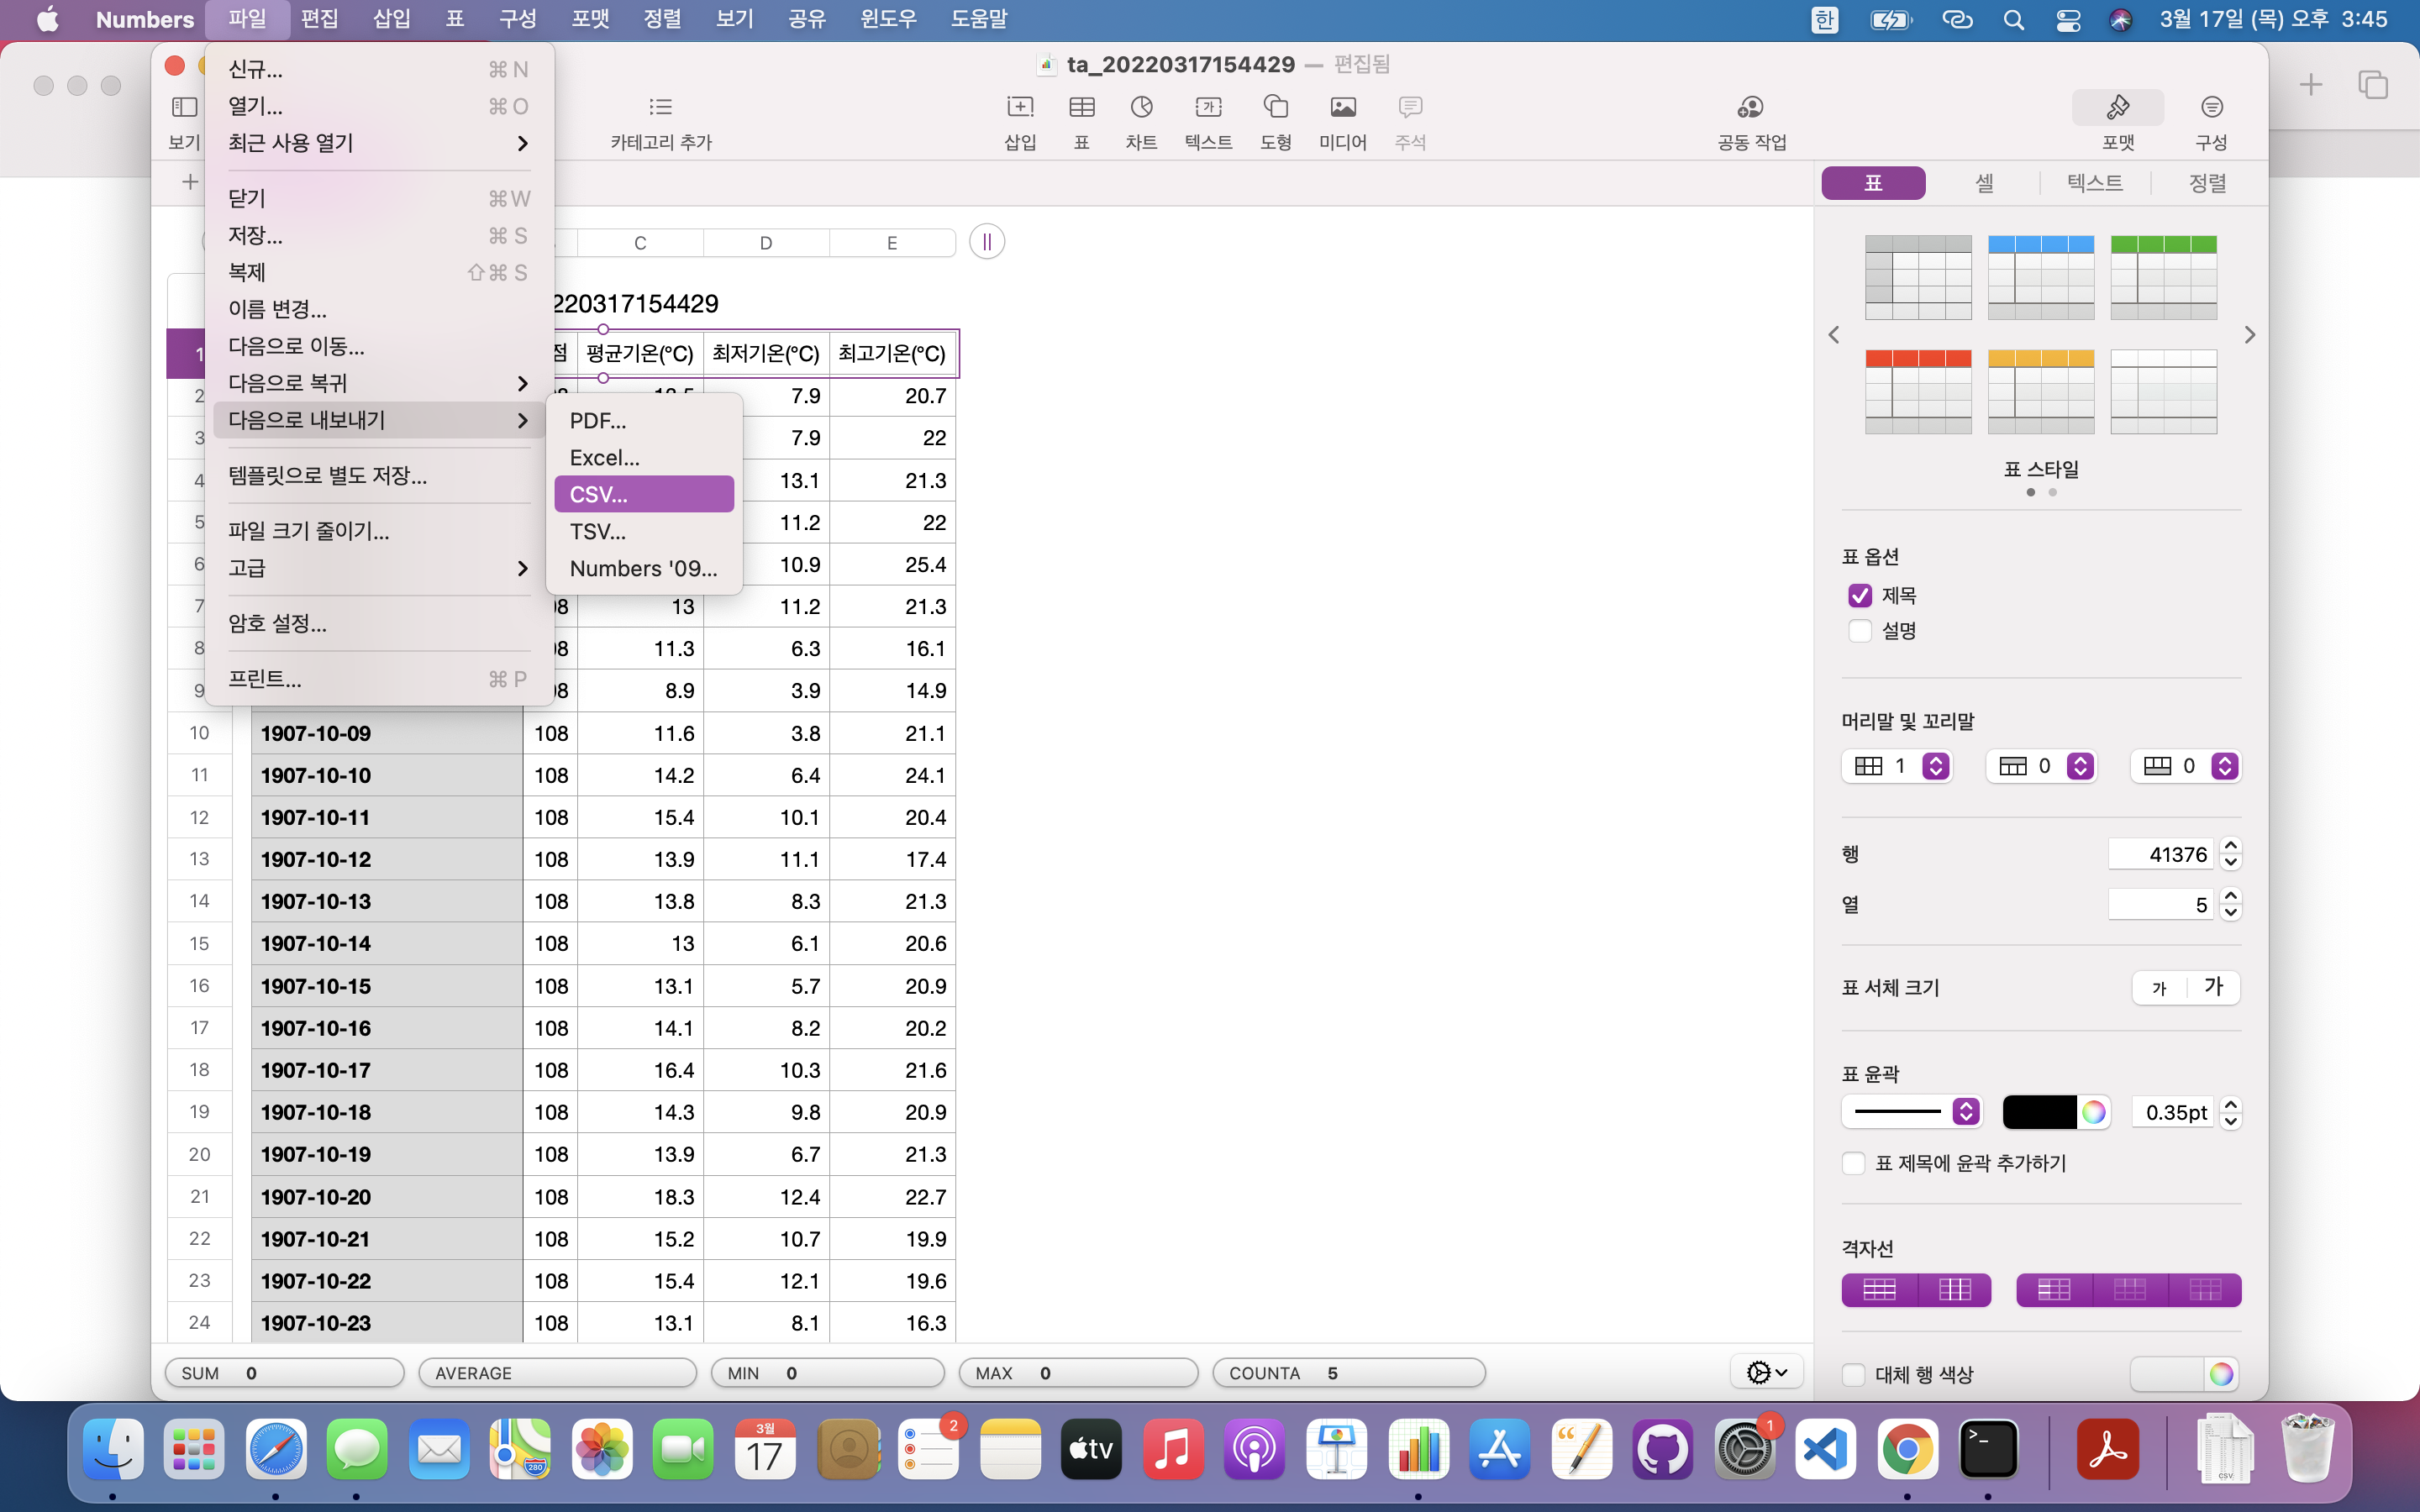The height and width of the screenshot is (1512, 2420).
Task: Select the orange table style thumbnail
Action: 2040,392
